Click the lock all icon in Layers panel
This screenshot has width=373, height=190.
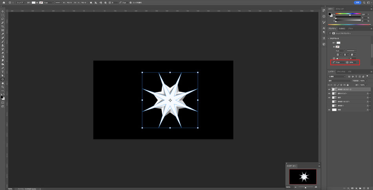[347, 85]
